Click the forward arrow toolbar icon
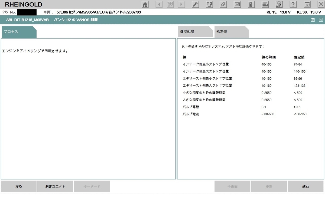This screenshot has height=203, width=325. pyautogui.click(x=181, y=4)
